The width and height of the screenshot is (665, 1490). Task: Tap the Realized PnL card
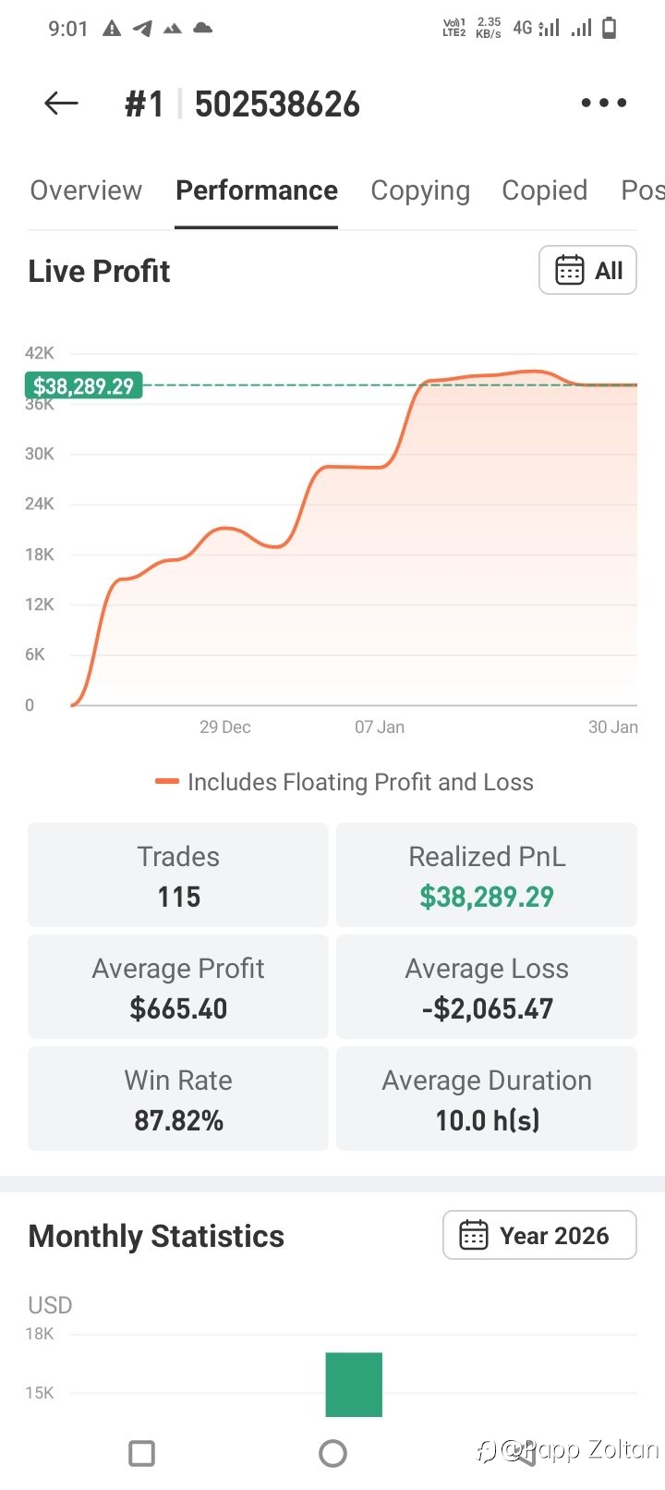(x=487, y=874)
